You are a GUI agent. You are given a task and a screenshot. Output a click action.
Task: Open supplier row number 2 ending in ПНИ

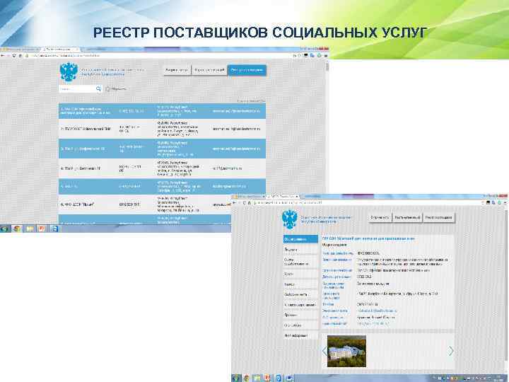[x=163, y=129]
